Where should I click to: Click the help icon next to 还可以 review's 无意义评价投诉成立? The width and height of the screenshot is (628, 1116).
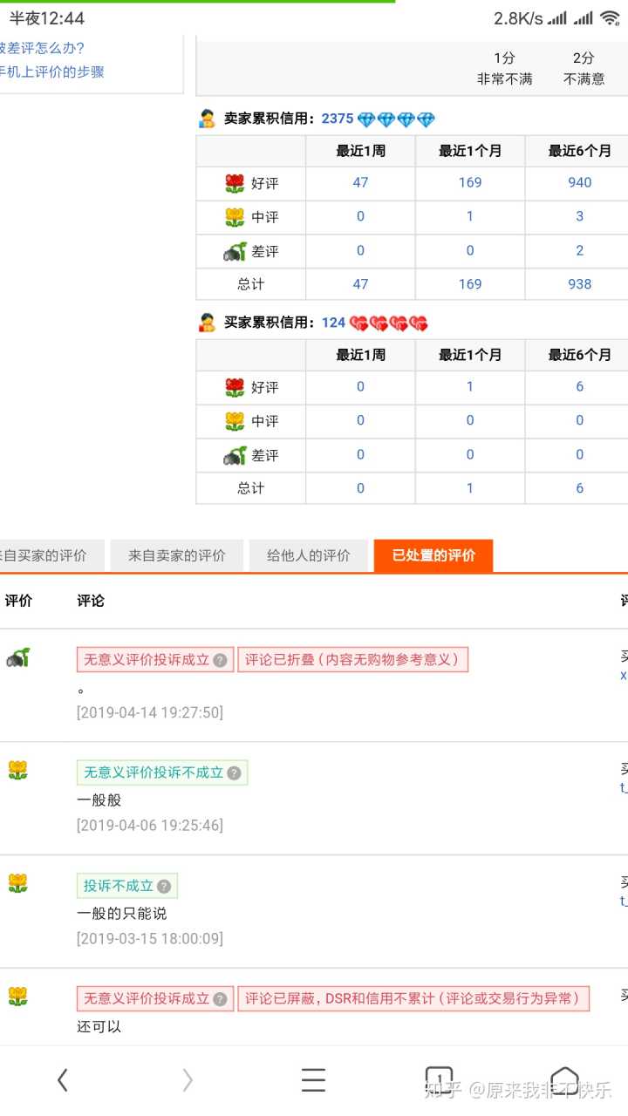click(x=221, y=999)
